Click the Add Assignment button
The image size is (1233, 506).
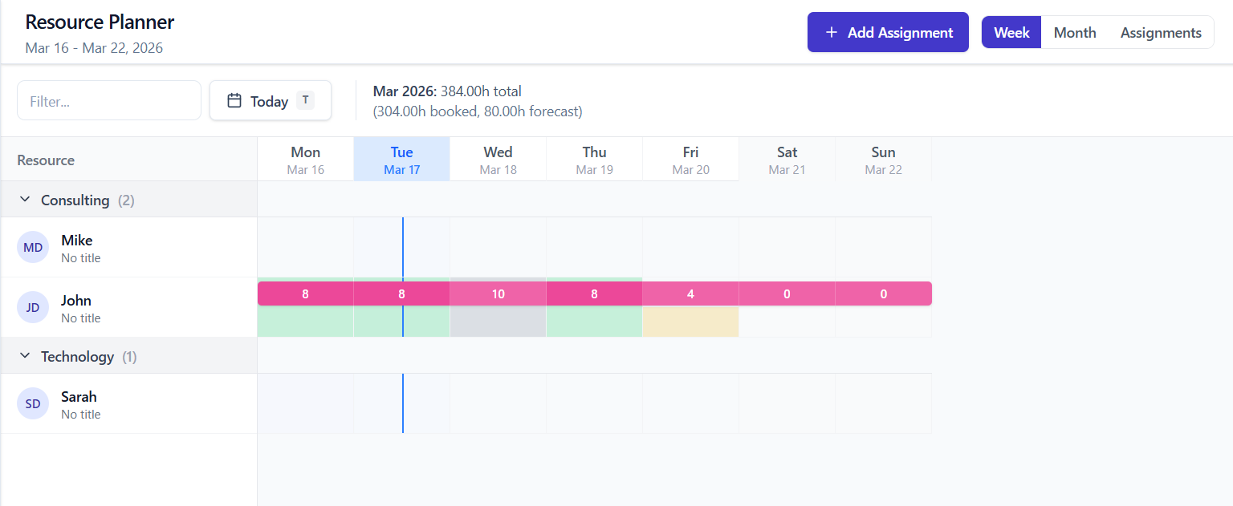coord(888,32)
